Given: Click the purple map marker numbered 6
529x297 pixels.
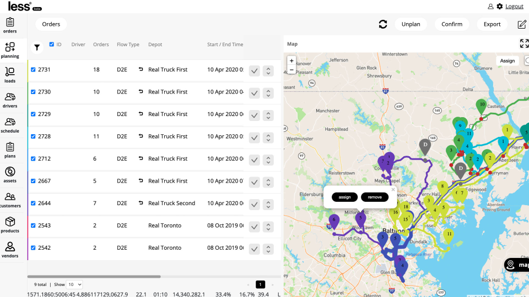Looking at the screenshot, I should [x=334, y=221].
